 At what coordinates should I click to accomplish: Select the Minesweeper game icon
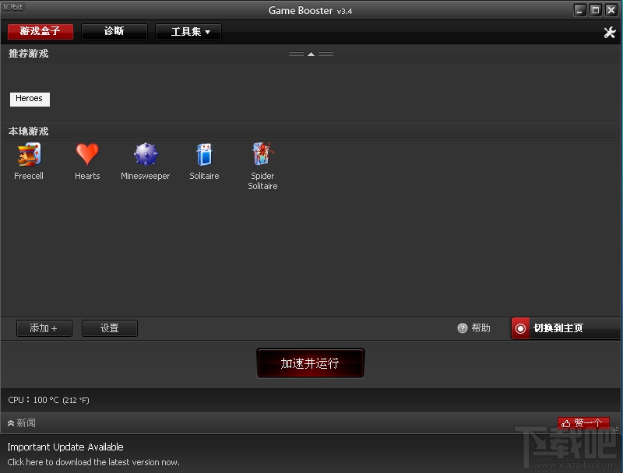point(146,154)
